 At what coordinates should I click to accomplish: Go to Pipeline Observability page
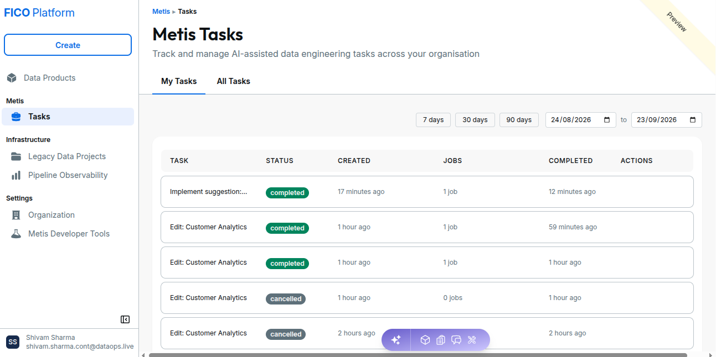click(68, 175)
